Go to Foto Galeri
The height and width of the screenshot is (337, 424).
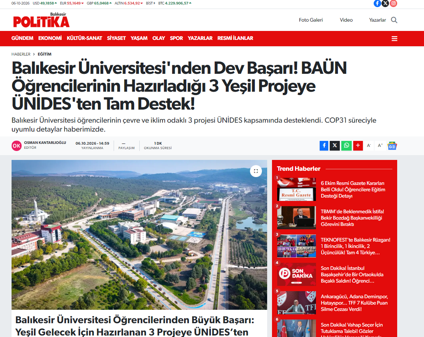311,20
